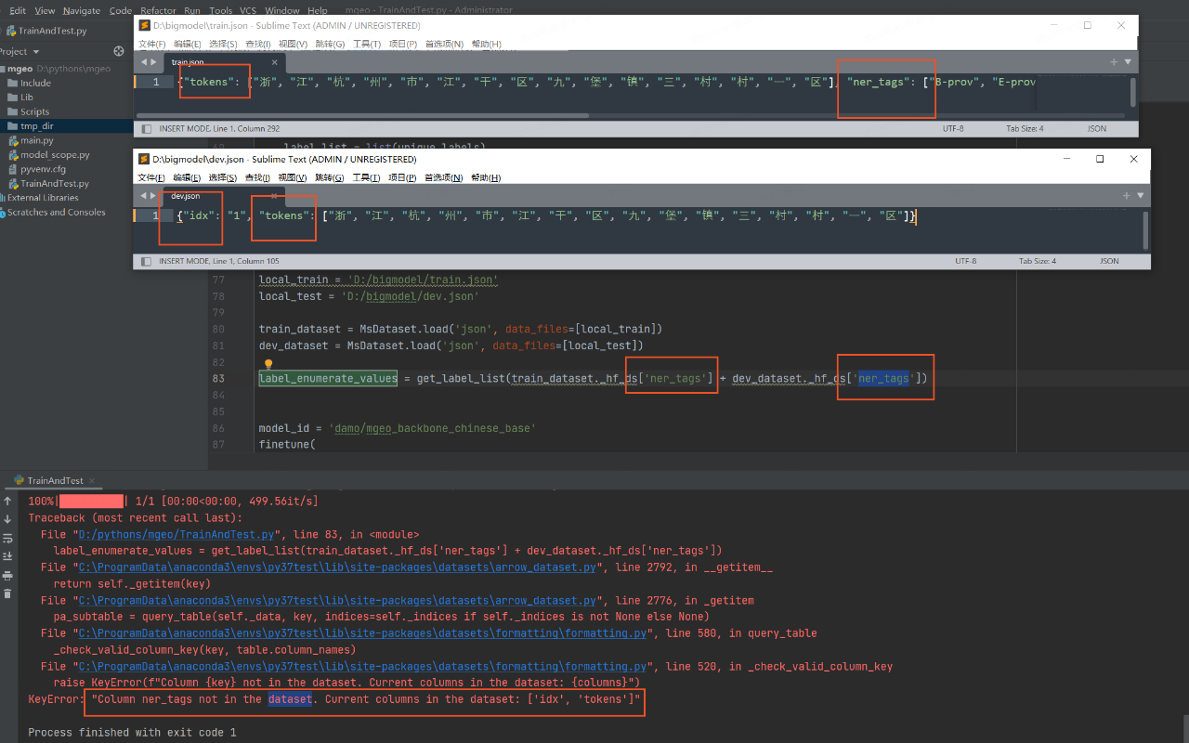Select the Include folder in Project tree

coord(35,83)
